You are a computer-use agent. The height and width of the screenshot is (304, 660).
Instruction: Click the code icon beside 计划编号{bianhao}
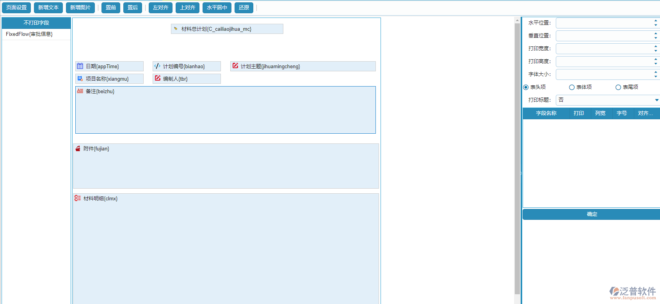(x=157, y=66)
